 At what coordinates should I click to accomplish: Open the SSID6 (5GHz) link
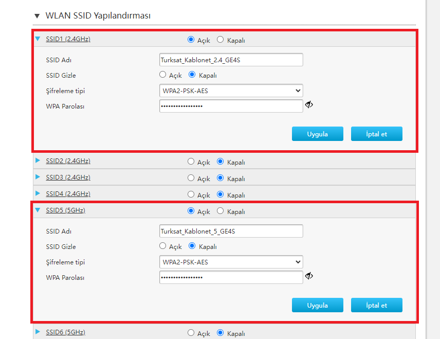pyautogui.click(x=65, y=332)
